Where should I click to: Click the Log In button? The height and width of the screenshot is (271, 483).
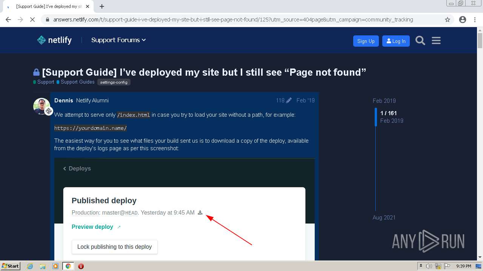[396, 41]
